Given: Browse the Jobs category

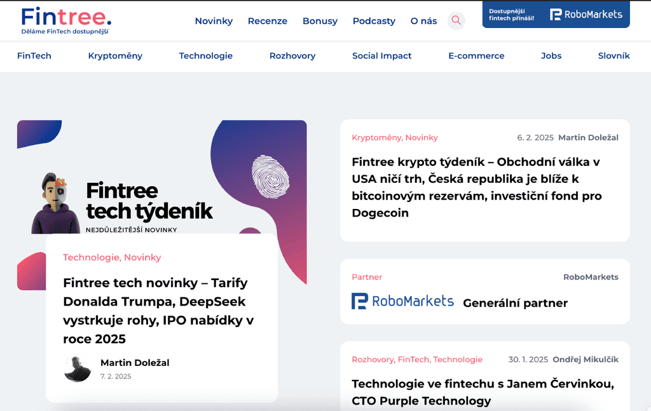Looking at the screenshot, I should (x=551, y=56).
